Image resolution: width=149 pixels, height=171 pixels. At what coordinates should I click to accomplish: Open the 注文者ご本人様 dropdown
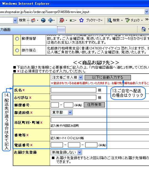tap(67, 77)
